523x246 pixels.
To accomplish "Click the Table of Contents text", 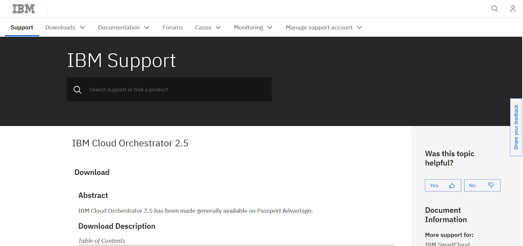I will pyautogui.click(x=102, y=240).
